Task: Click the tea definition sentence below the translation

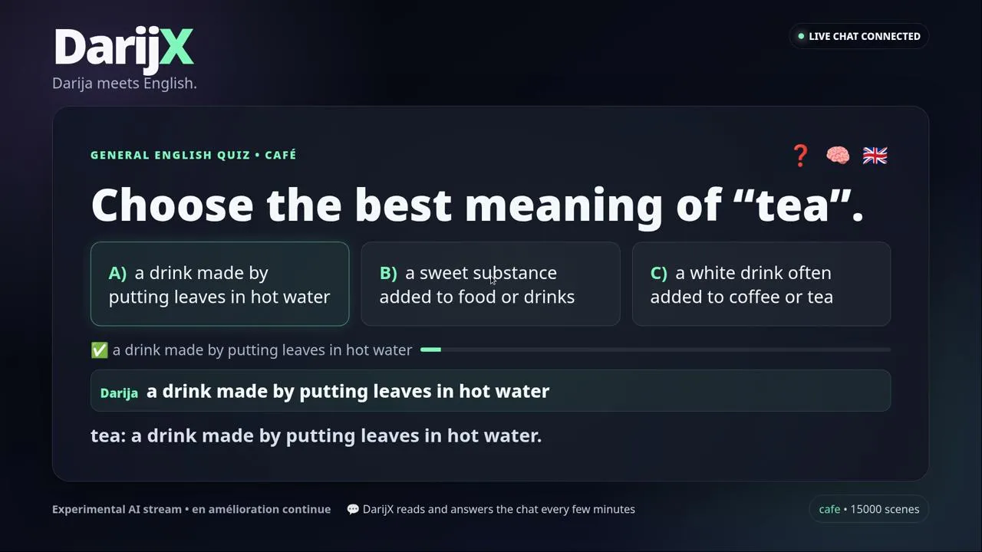Action: (316, 435)
